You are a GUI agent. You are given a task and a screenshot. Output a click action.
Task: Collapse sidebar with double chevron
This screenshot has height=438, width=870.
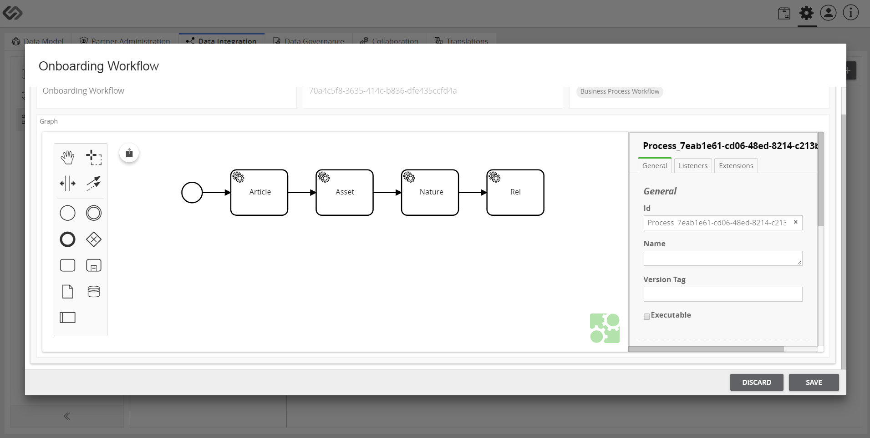(x=67, y=416)
